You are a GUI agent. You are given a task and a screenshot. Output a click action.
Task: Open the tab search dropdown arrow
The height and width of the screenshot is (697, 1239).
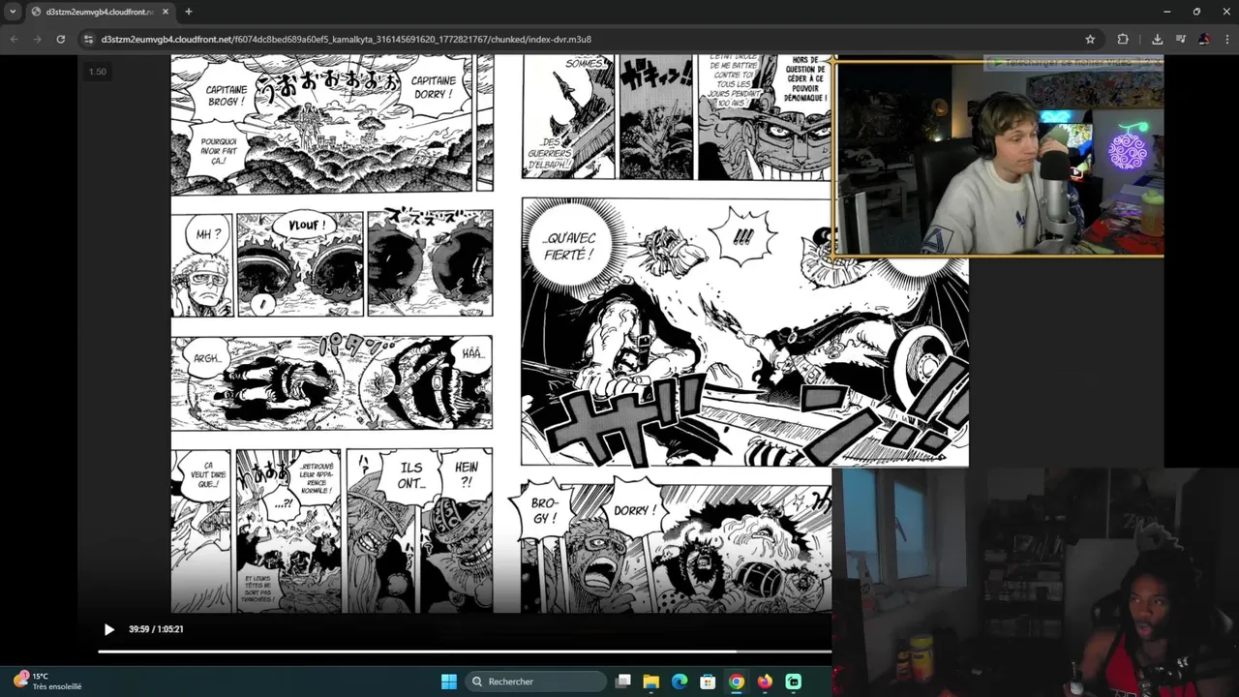(x=13, y=12)
